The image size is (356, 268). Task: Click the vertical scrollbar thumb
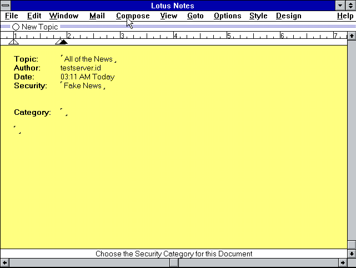click(x=351, y=245)
